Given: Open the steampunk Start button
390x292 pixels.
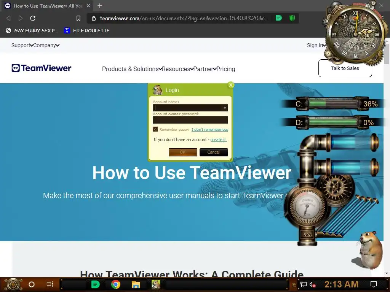Looking at the screenshot, I should (13, 284).
